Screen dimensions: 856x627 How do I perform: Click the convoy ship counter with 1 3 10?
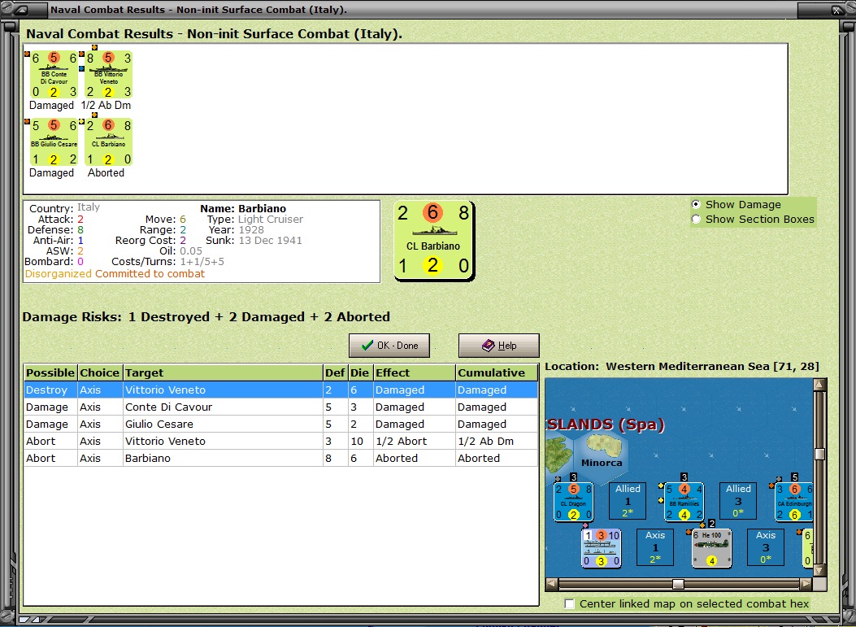[x=601, y=548]
